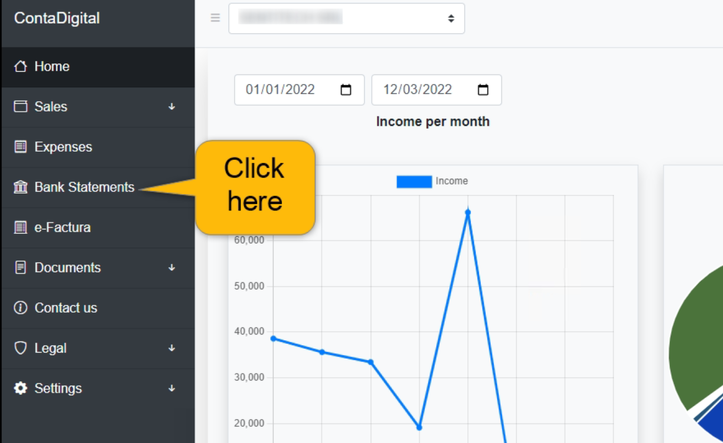This screenshot has height=443, width=723.
Task: Click the Documents page icon
Action: pos(20,268)
